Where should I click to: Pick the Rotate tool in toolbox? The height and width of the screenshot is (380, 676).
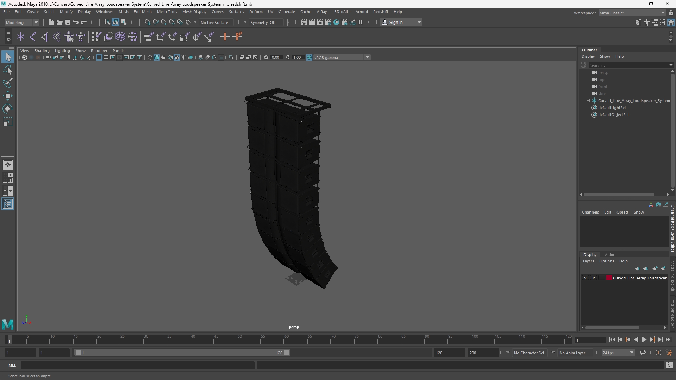(8, 109)
